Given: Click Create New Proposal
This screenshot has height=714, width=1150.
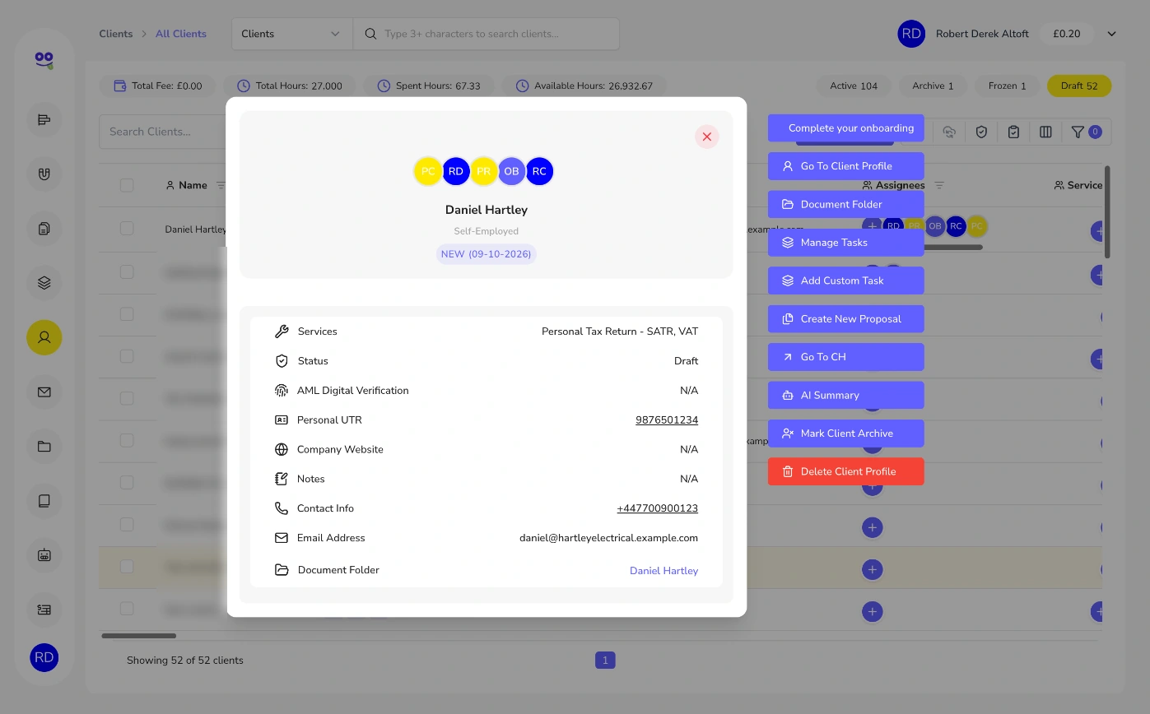Looking at the screenshot, I should pos(845,319).
